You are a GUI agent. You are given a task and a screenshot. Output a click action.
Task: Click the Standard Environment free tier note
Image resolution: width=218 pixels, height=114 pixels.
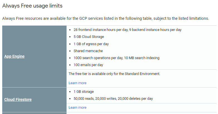114,74
